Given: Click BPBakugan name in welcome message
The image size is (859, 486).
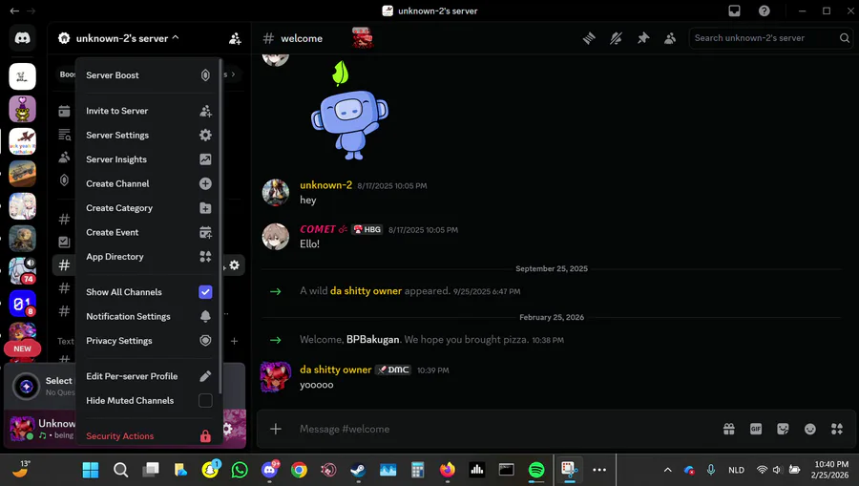Looking at the screenshot, I should [372, 340].
